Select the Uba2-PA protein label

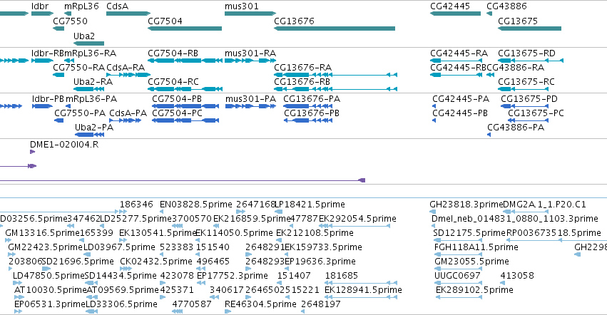tap(94, 128)
